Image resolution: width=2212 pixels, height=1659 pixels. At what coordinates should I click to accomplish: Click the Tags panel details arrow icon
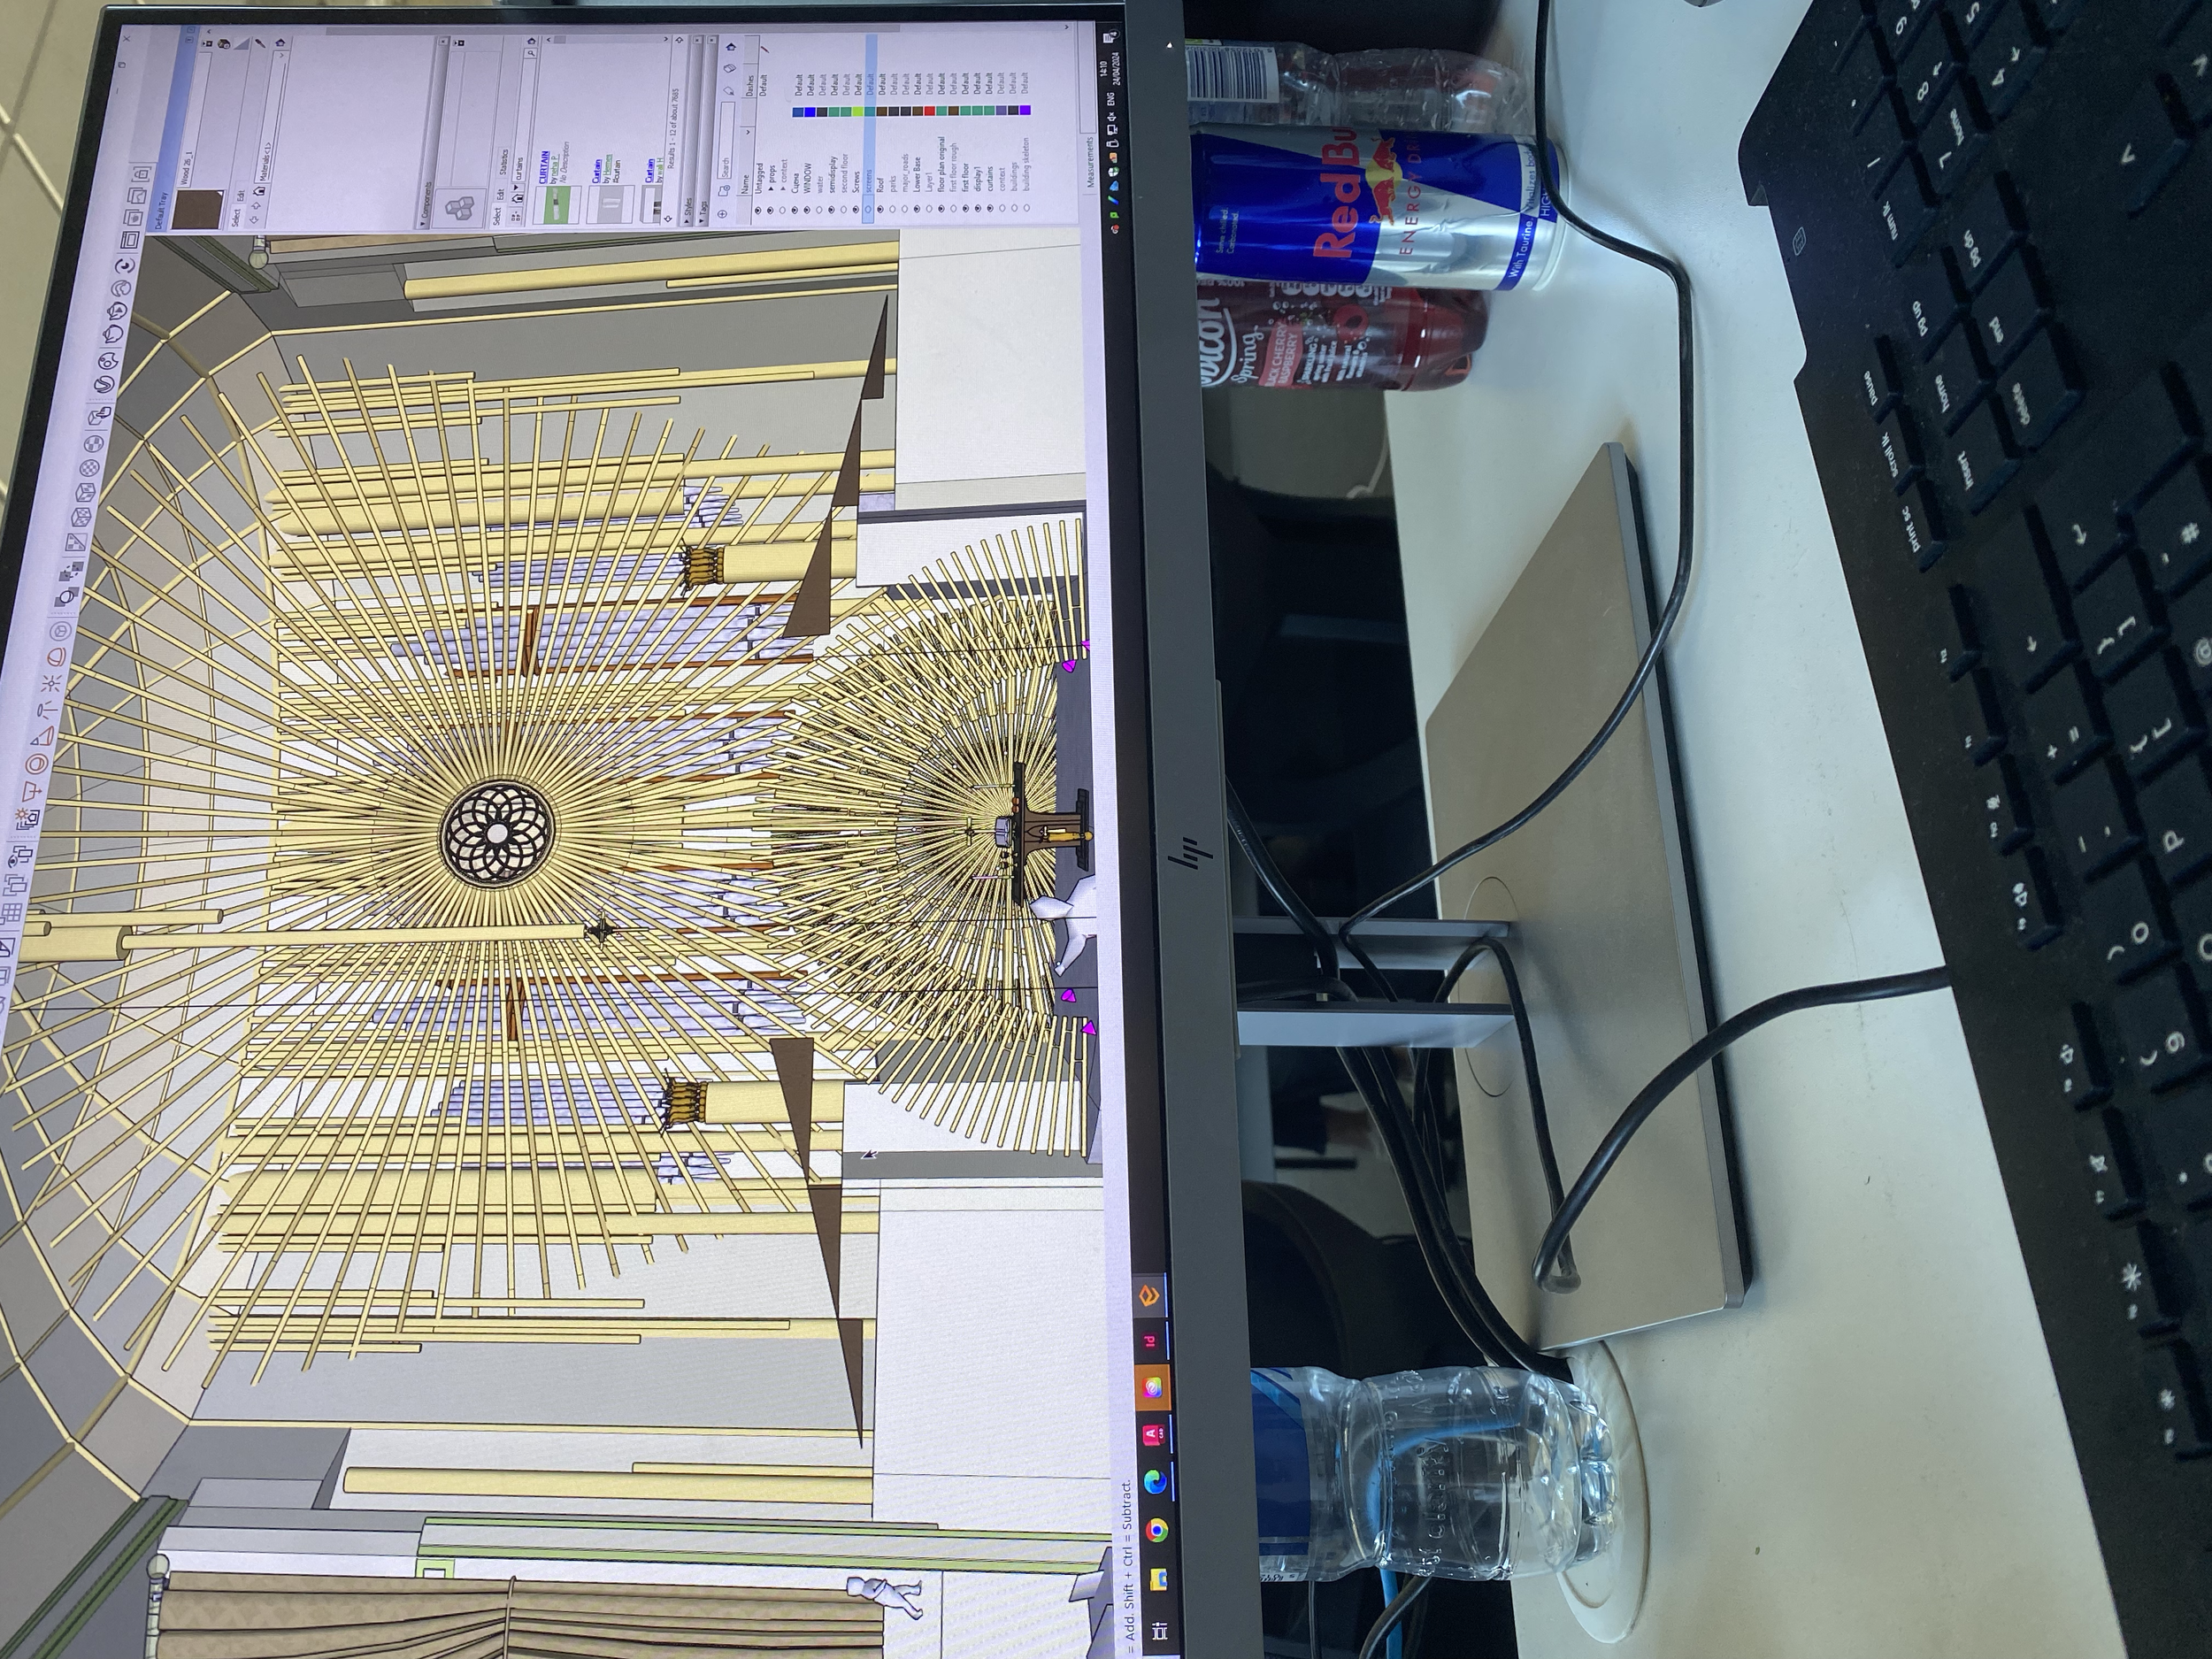733,45
